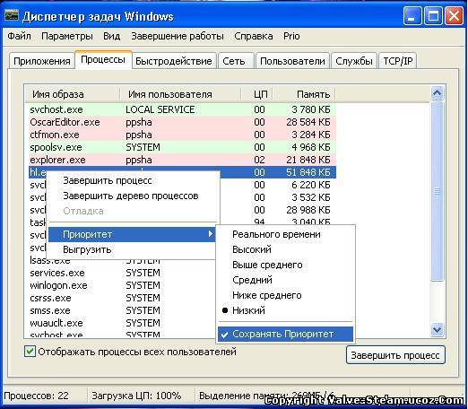Select the wuauclt.exe process row
This screenshot has height=409, width=468.
[123, 323]
